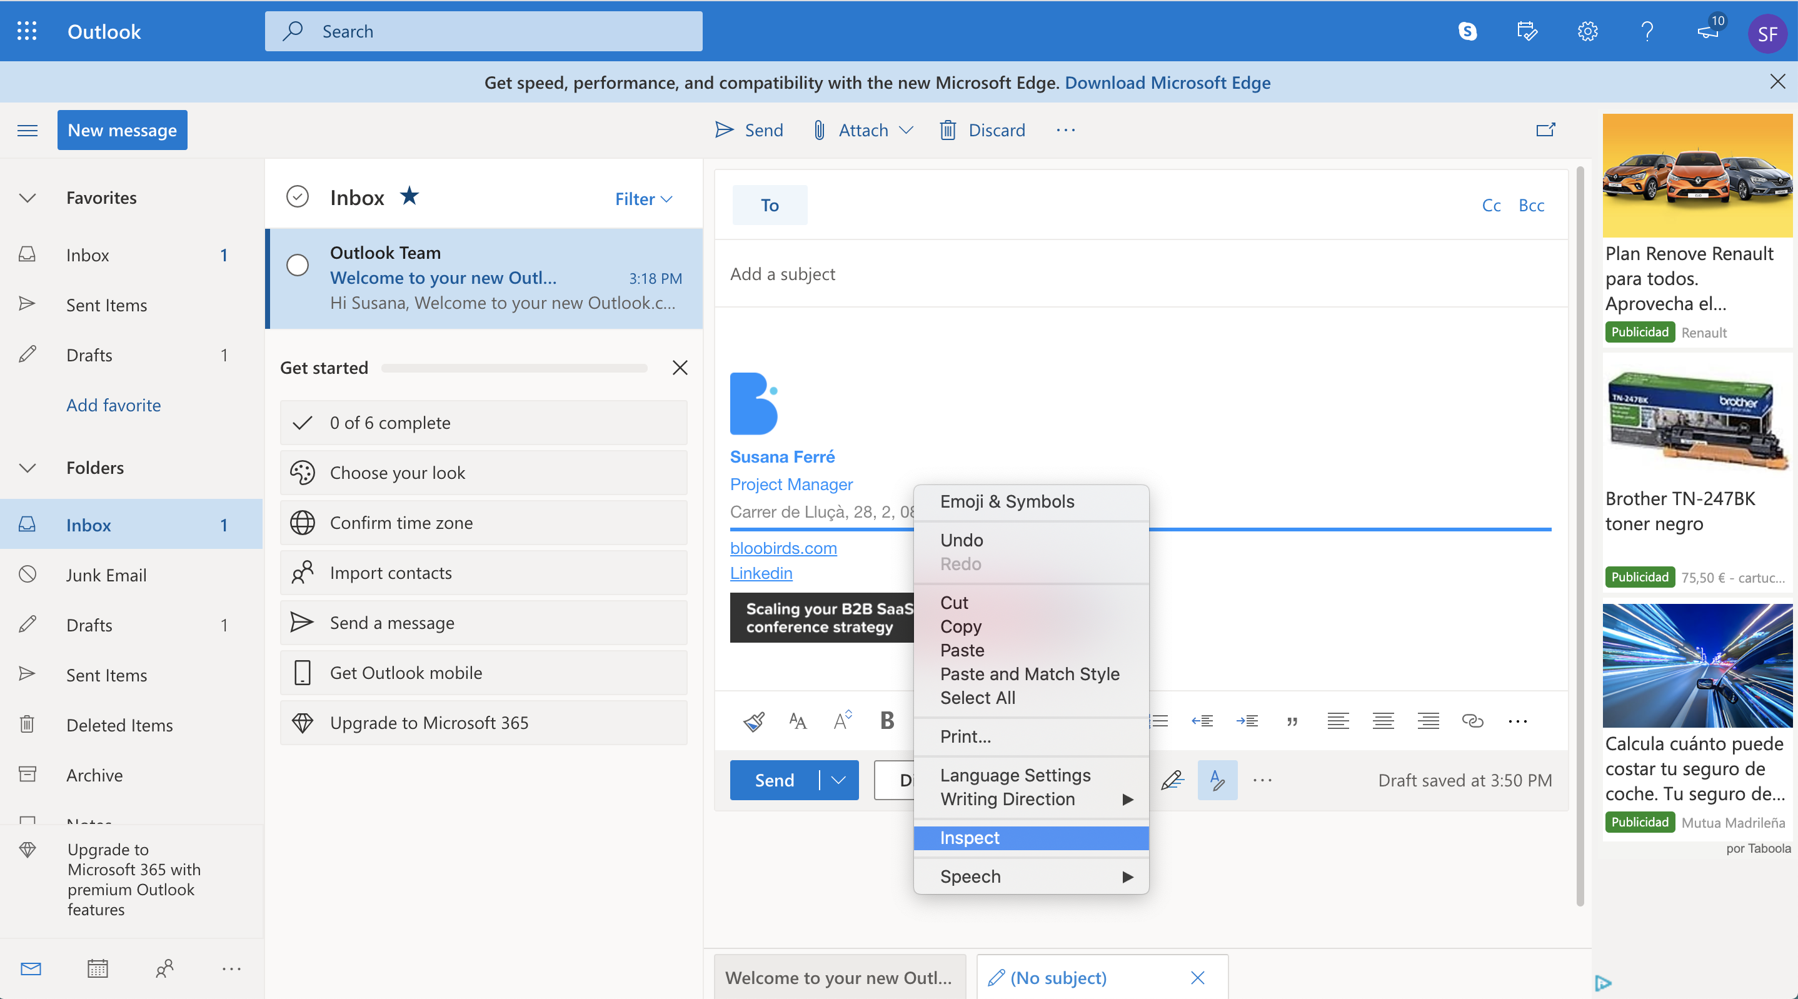Open Junk Email folder
Image resolution: width=1798 pixels, height=999 pixels.
tap(131, 575)
